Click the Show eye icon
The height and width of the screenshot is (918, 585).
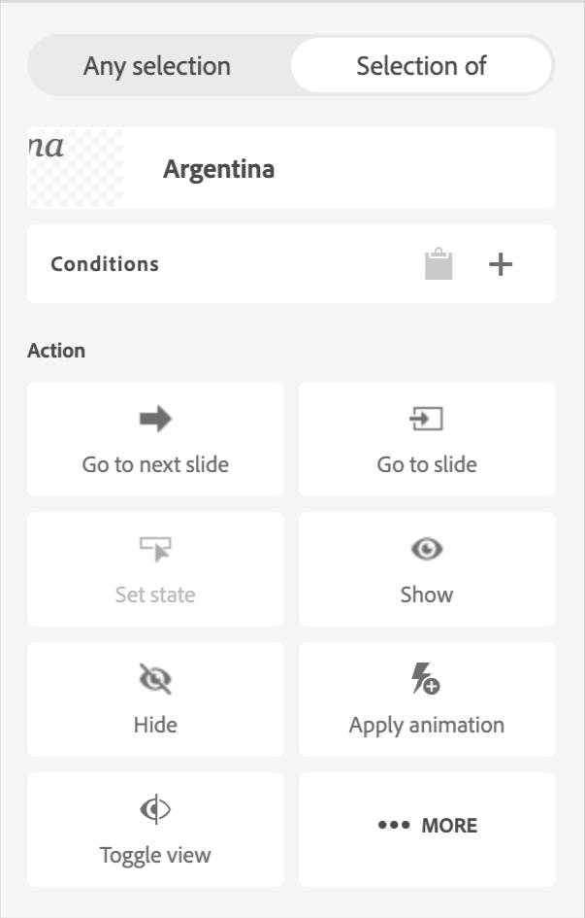427,550
